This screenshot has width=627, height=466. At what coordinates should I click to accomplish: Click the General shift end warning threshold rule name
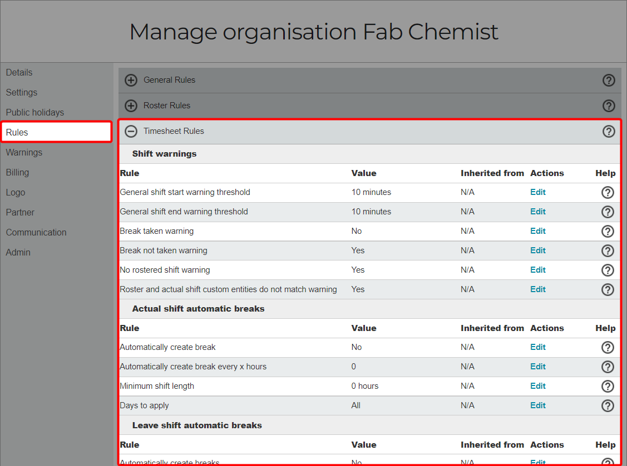click(x=184, y=212)
